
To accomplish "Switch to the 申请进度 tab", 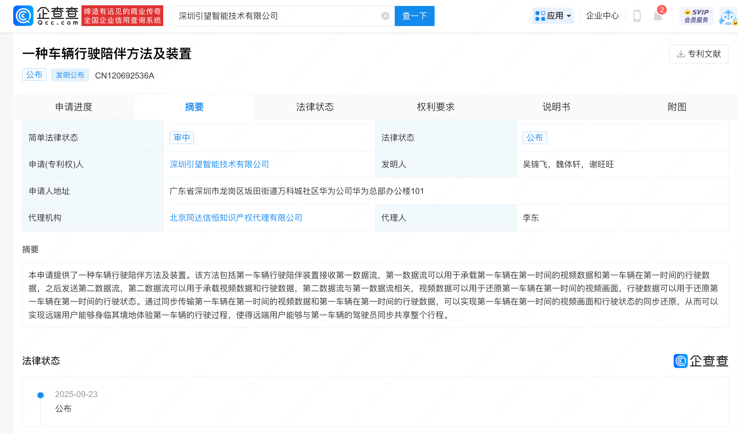I will pyautogui.click(x=74, y=107).
